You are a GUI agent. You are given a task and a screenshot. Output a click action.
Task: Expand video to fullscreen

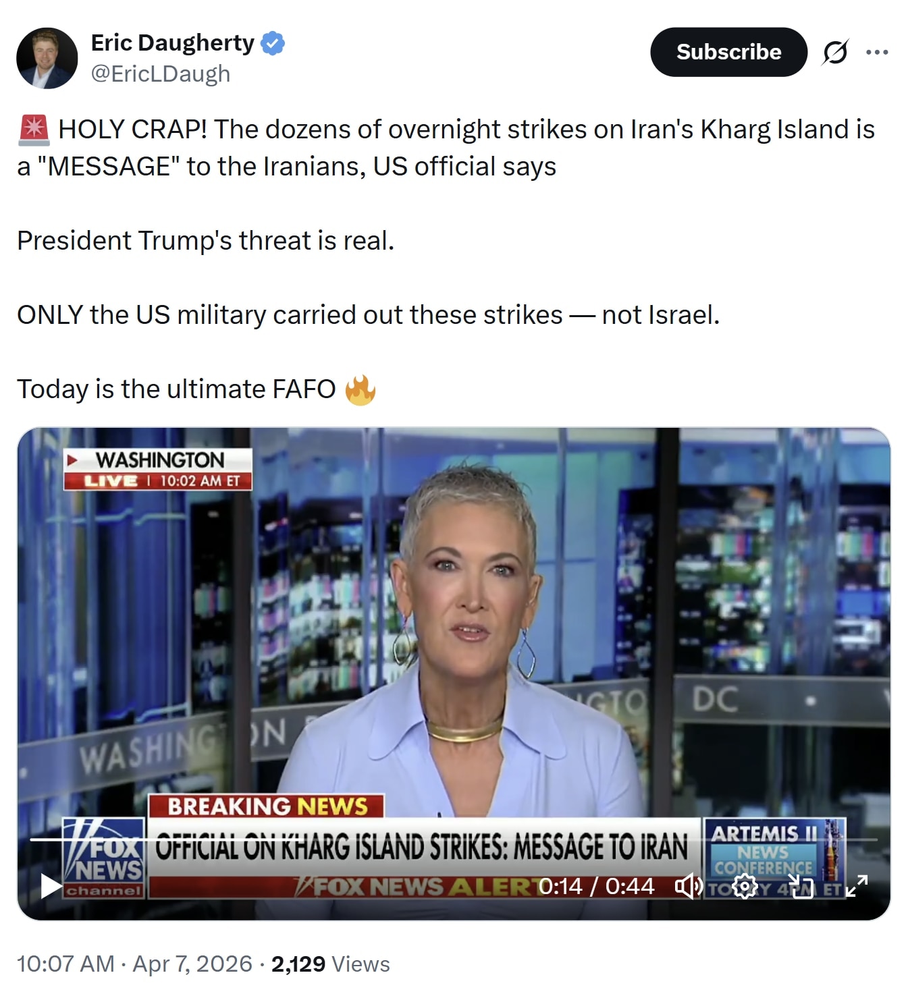coord(856,886)
